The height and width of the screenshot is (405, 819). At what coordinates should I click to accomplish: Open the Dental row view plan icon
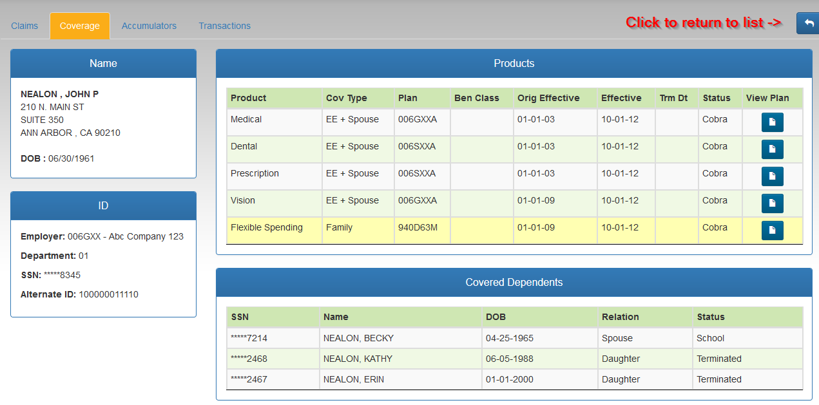point(772,149)
